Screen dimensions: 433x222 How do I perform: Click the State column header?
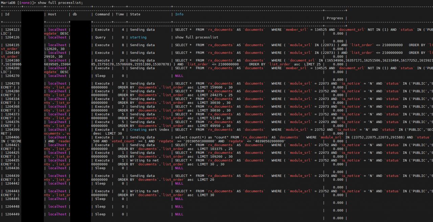(135, 14)
